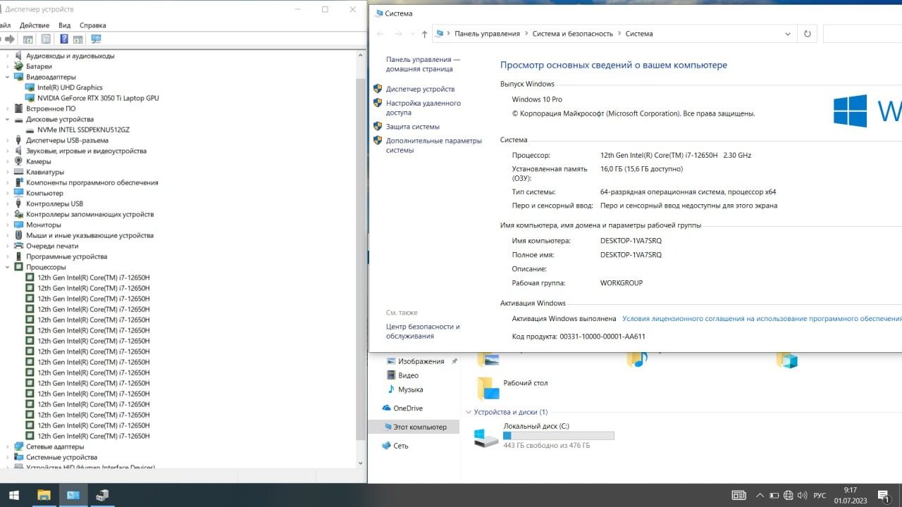Open Настройка удаленного доступа link

424,108
